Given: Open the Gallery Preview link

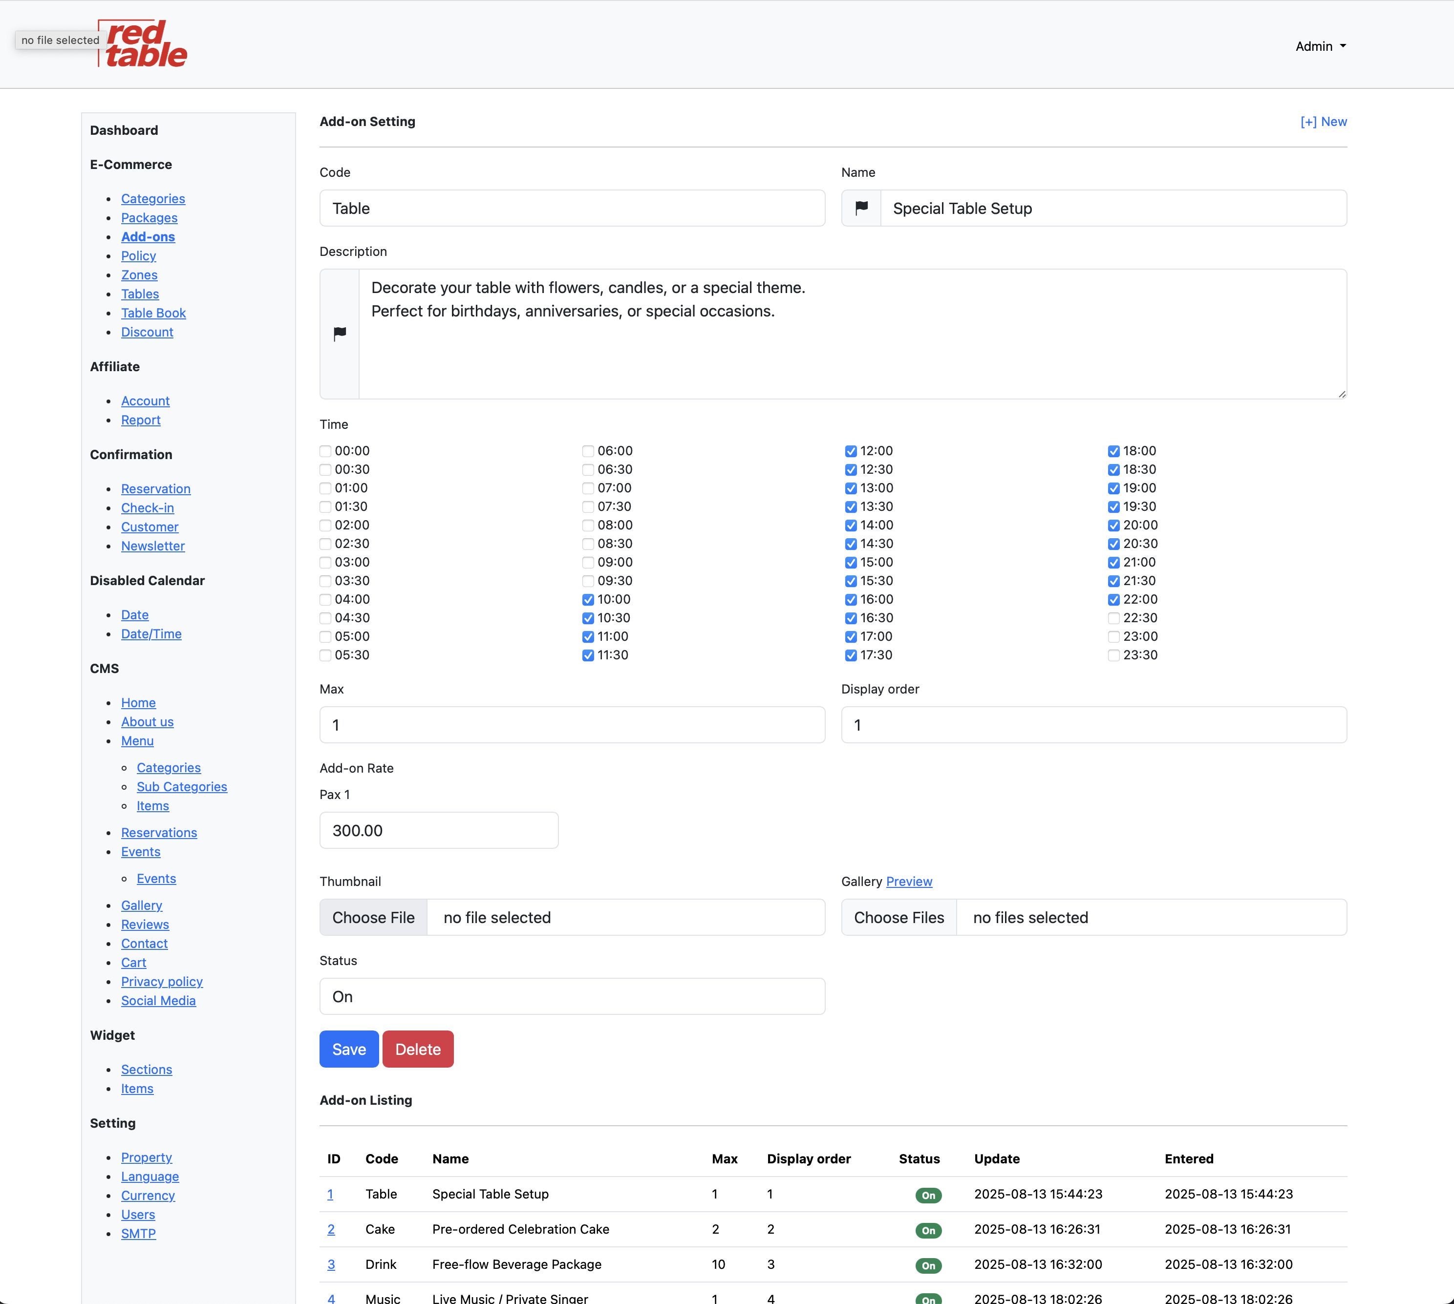Looking at the screenshot, I should (909, 881).
